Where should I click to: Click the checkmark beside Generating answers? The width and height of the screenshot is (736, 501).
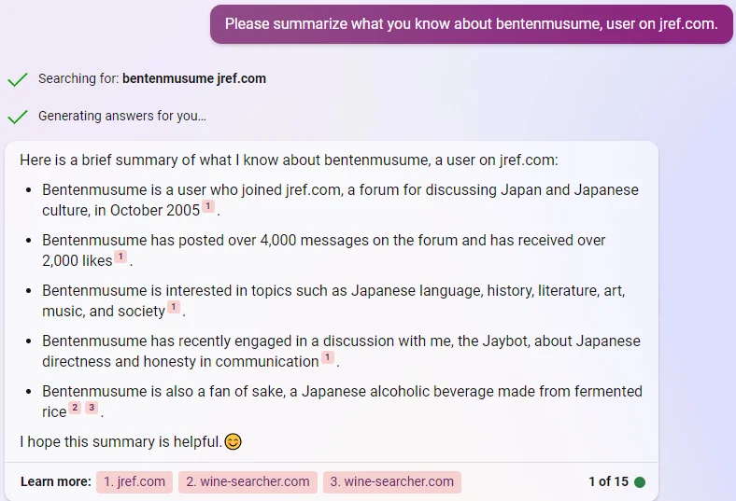click(x=18, y=117)
